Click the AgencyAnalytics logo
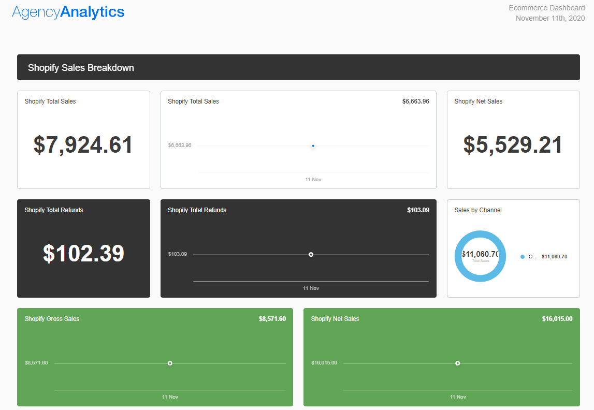Screen dimensions: 594x410 [x=68, y=12]
